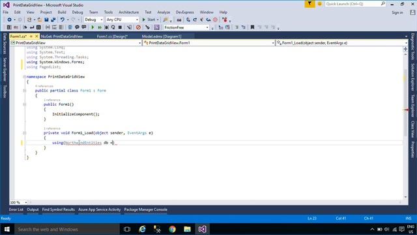Toggle a bookmark on the current line
This screenshot has width=417, height=235.
point(252,27)
